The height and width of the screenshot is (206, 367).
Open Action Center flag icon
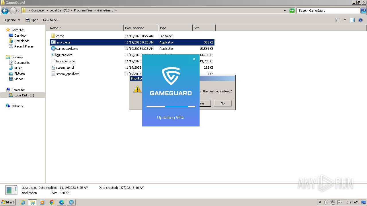point(340,202)
